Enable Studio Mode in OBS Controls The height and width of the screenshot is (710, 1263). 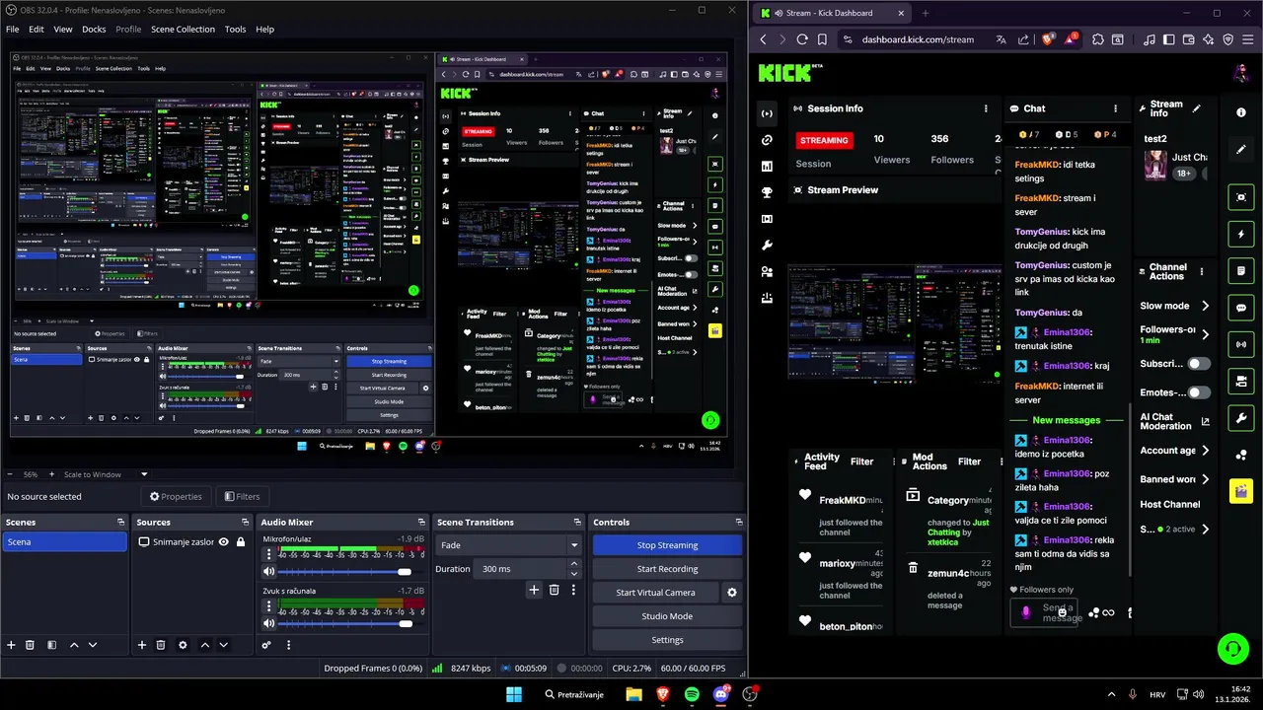[x=667, y=616]
